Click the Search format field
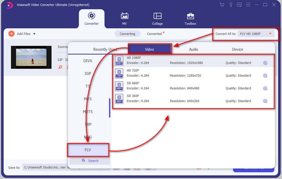The height and width of the screenshot is (179, 282). point(90,160)
